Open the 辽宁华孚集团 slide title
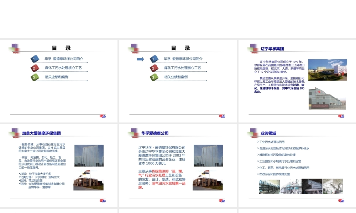This screenshot has height=213, width=356. 272,49
